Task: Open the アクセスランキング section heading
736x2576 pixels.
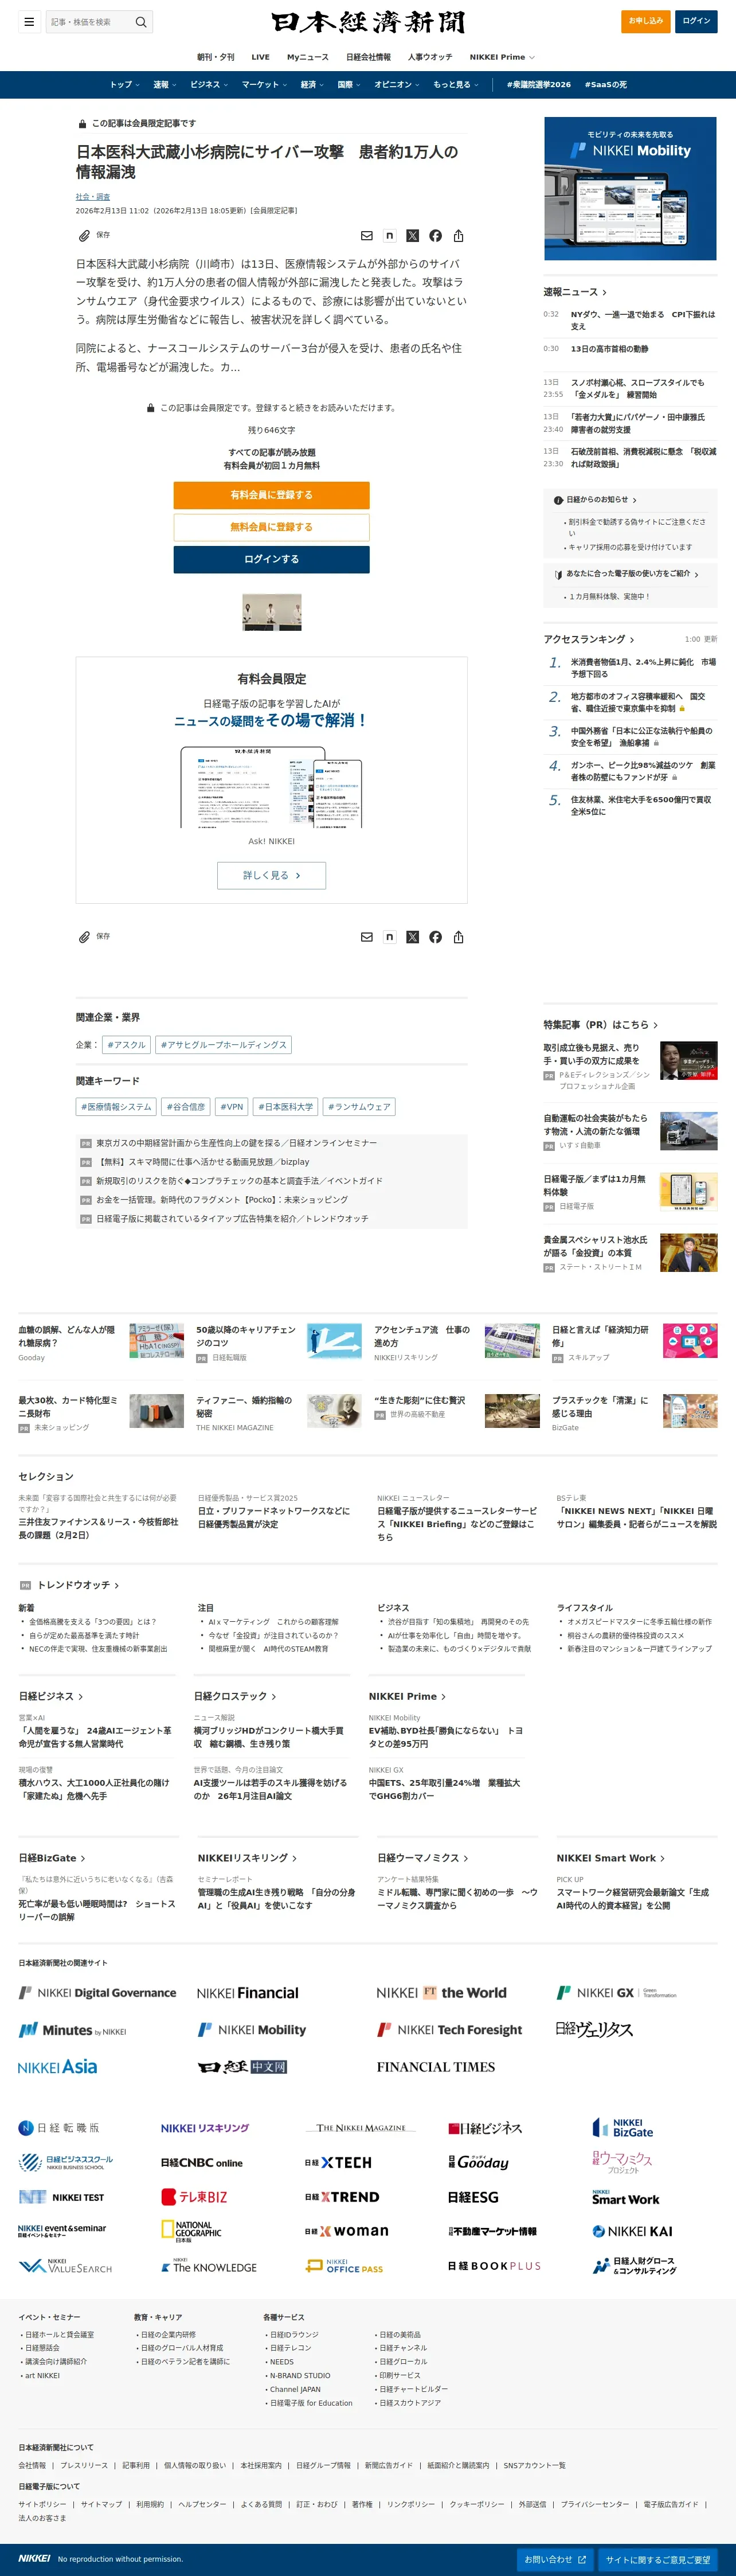Action: click(x=589, y=639)
